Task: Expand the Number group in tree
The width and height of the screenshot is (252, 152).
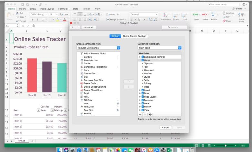Action: pos(142,73)
